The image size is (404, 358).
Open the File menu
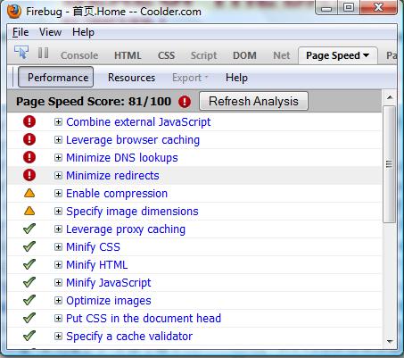pyautogui.click(x=21, y=32)
